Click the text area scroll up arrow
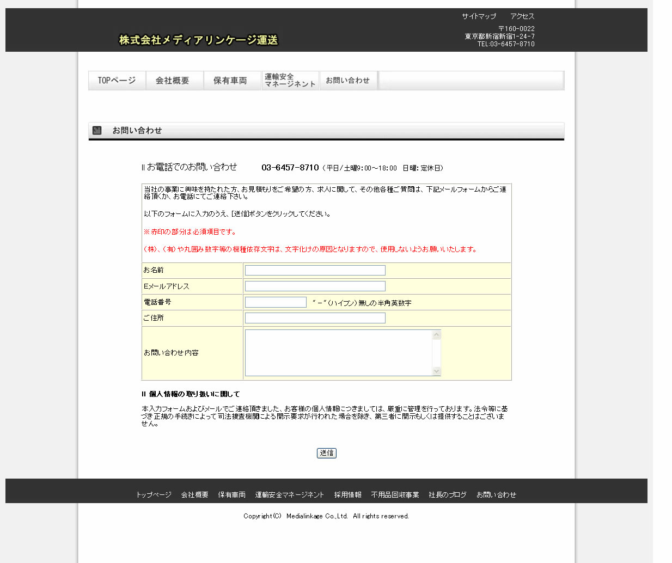Viewport: 672px width, 563px height. (436, 334)
